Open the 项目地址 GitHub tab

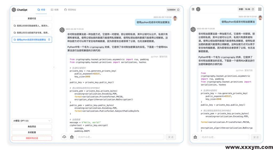tap(70, 10)
